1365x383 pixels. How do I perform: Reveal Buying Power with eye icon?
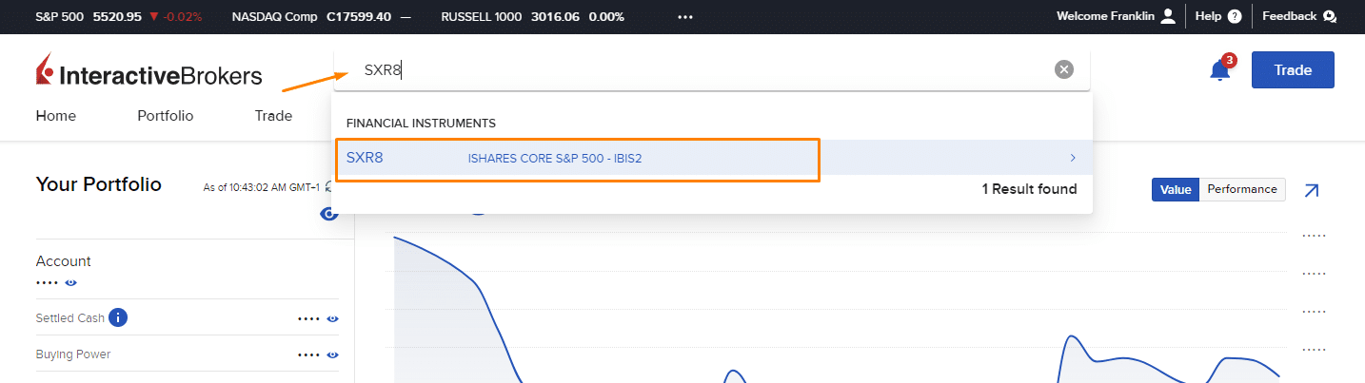(333, 354)
